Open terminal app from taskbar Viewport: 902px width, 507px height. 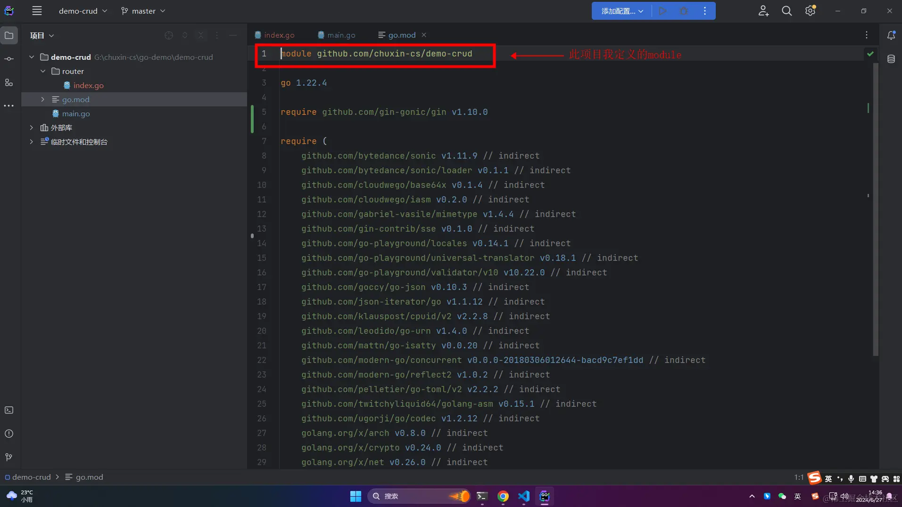482,496
